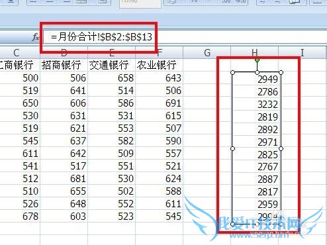The width and height of the screenshot is (327, 245).
Task: Grab the green rotation handle above the picture
Action: pos(257,60)
